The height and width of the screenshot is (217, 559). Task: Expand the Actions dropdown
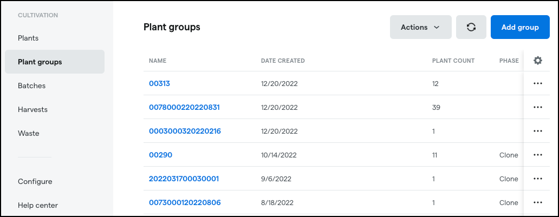(421, 27)
